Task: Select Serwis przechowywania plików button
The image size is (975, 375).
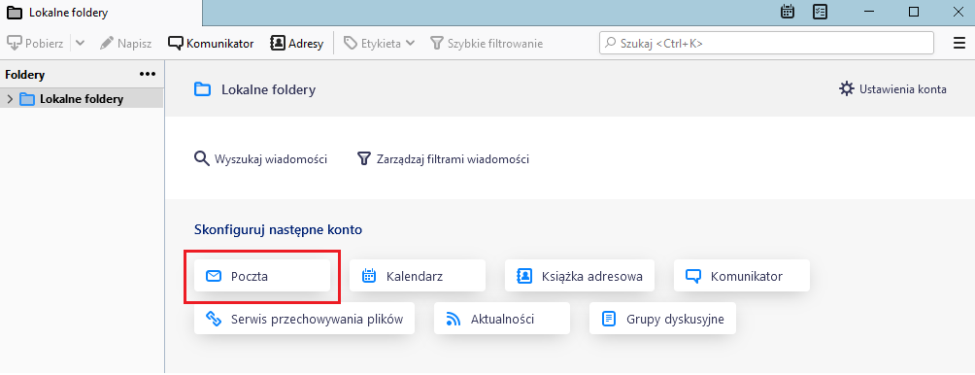Action: click(304, 319)
